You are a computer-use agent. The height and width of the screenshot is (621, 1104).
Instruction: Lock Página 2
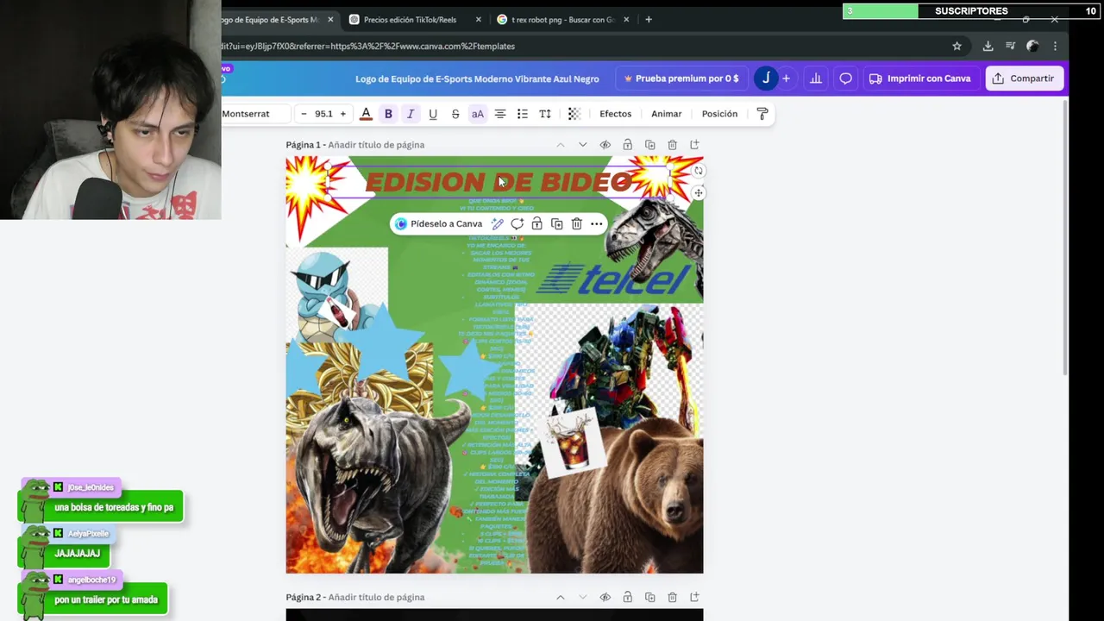(628, 597)
